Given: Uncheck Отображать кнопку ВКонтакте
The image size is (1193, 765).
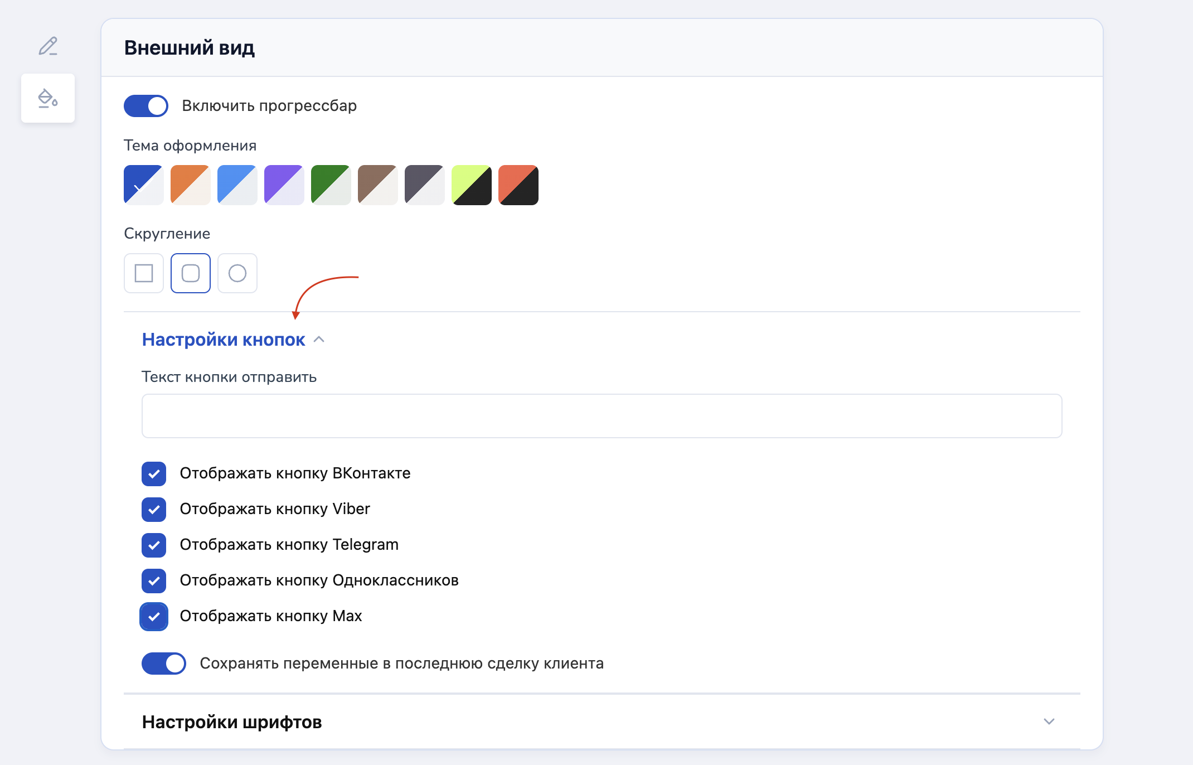Looking at the screenshot, I should coord(154,474).
